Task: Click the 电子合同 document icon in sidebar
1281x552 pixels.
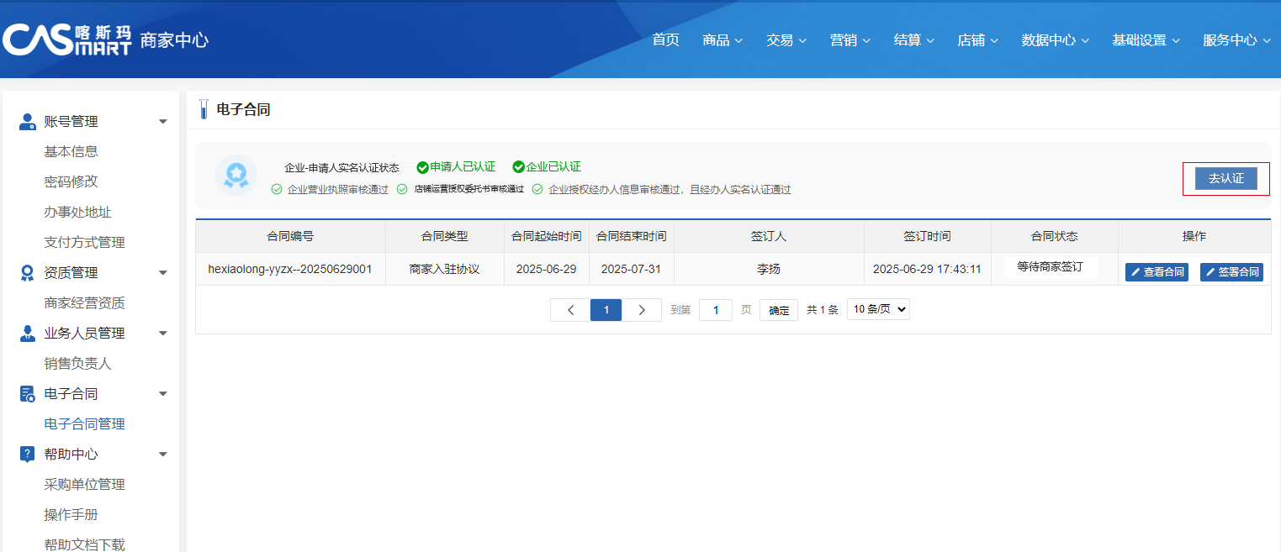Action: pos(27,394)
